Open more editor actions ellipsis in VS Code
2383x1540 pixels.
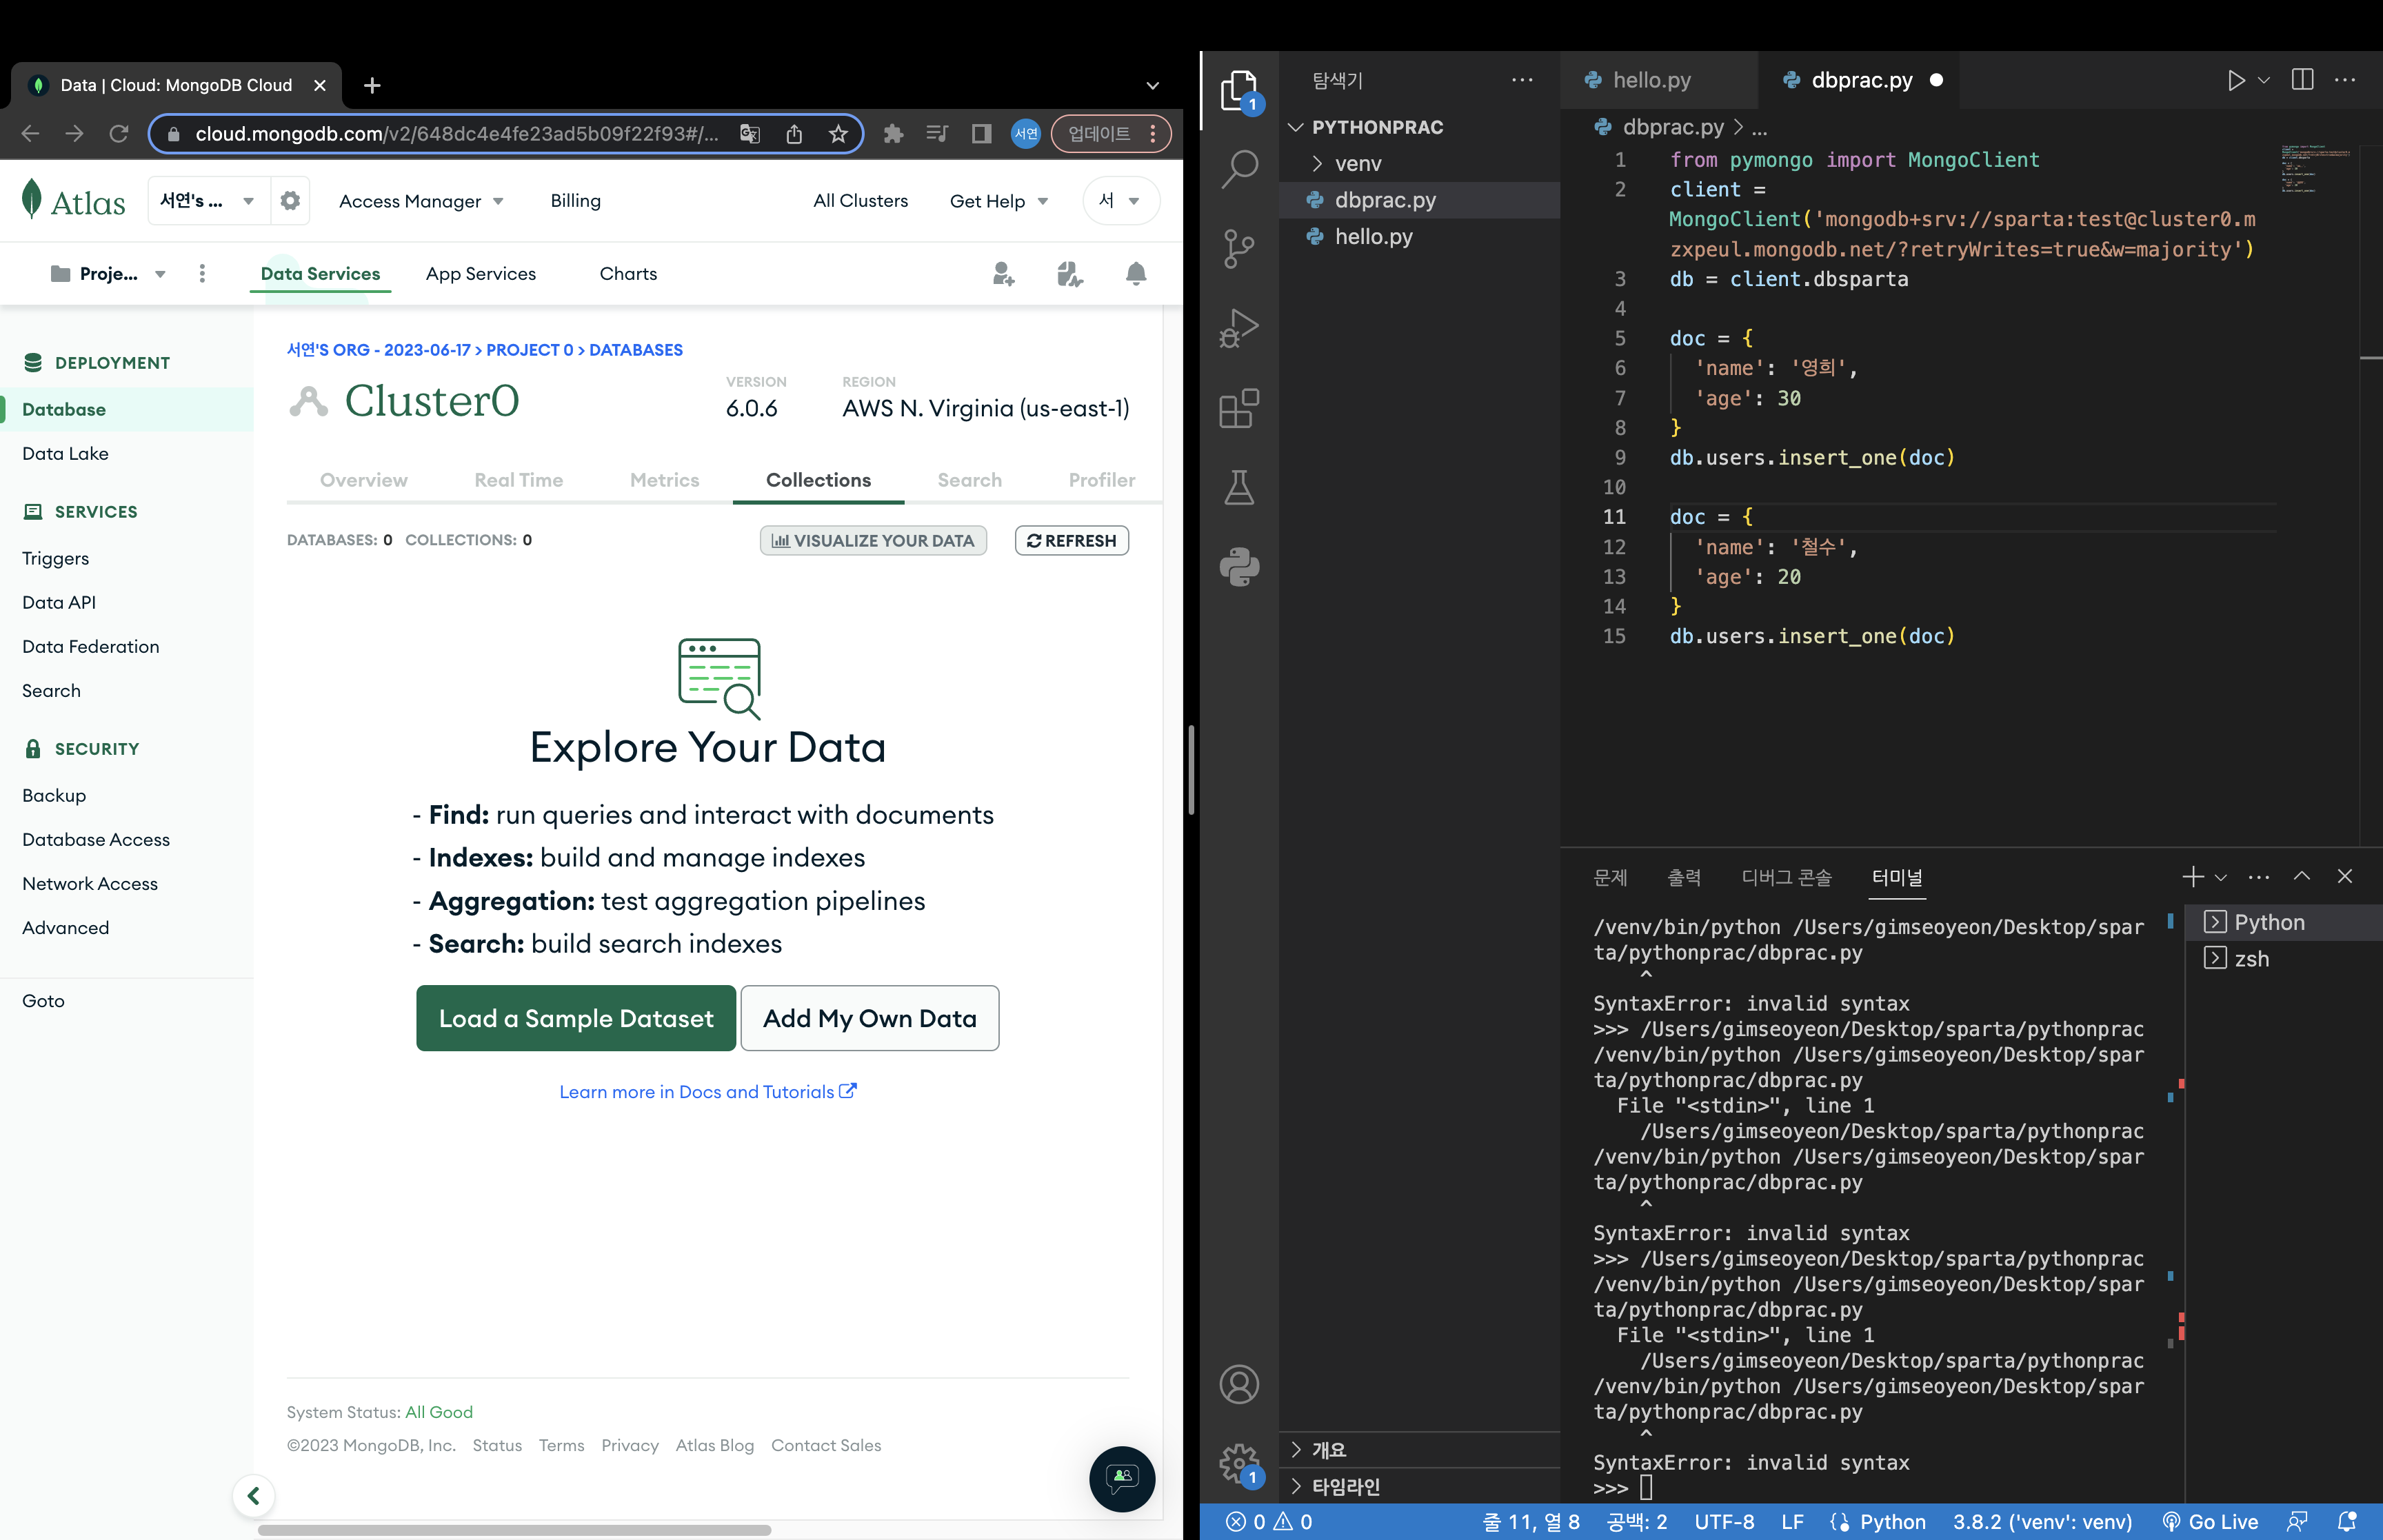pos(2345,80)
